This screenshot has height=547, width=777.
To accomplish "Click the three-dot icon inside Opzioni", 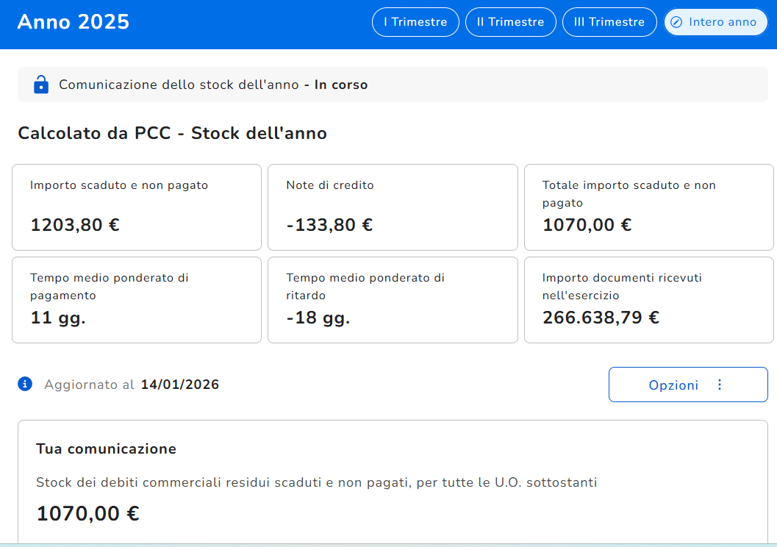I will [720, 385].
